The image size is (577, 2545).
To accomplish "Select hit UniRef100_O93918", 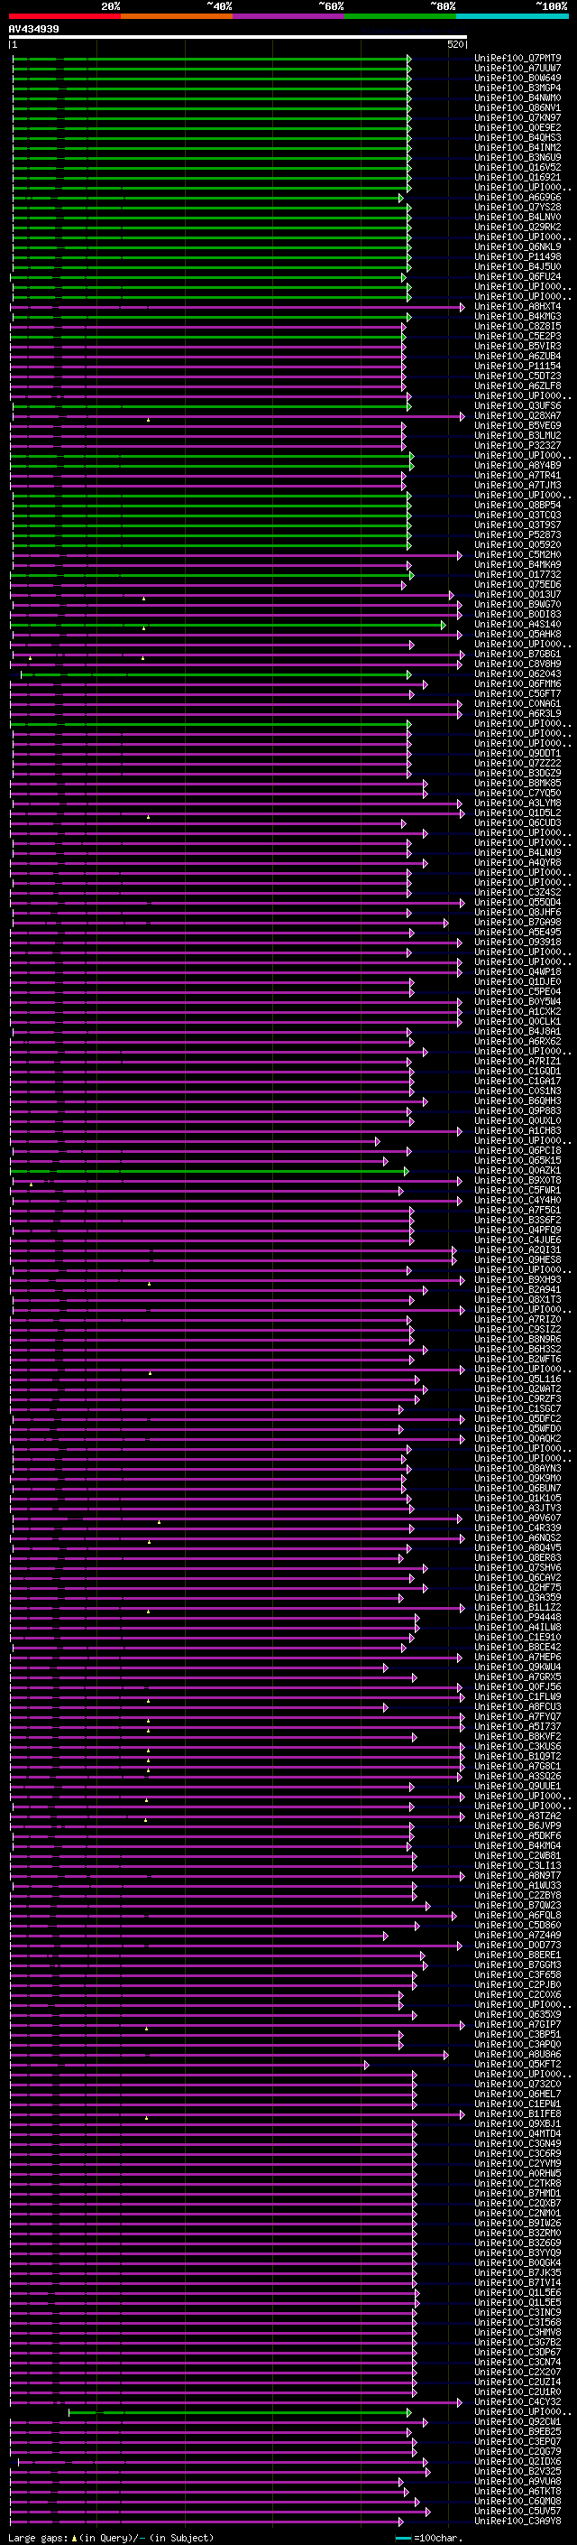I will (517, 943).
